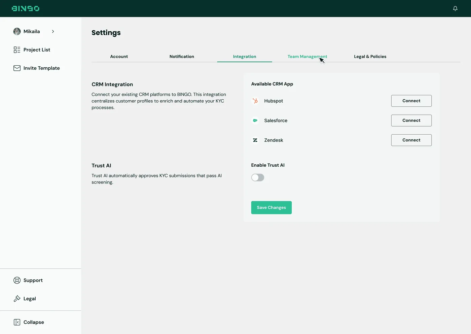
Task: Click the Zendesk app name
Action: click(274, 140)
